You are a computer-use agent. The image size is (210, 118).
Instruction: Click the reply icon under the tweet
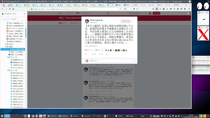click(86, 54)
